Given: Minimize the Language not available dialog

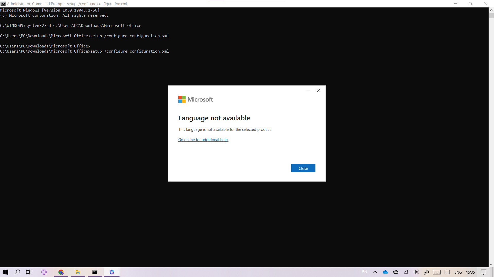Looking at the screenshot, I should pos(308,91).
